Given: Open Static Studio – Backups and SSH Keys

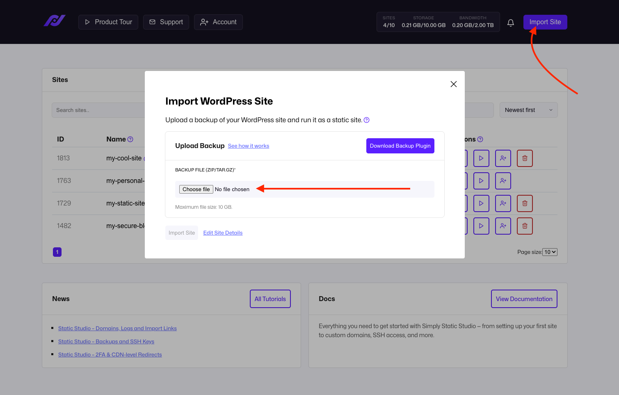Looking at the screenshot, I should point(106,342).
